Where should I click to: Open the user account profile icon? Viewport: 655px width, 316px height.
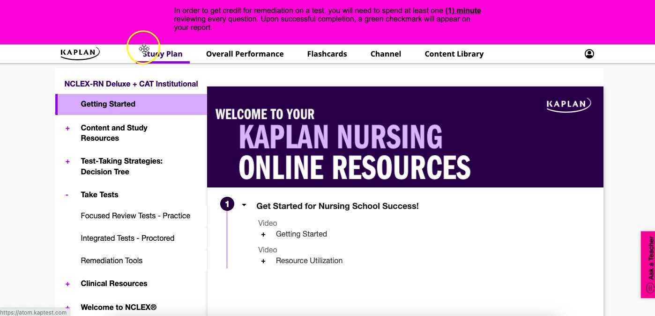[589, 53]
